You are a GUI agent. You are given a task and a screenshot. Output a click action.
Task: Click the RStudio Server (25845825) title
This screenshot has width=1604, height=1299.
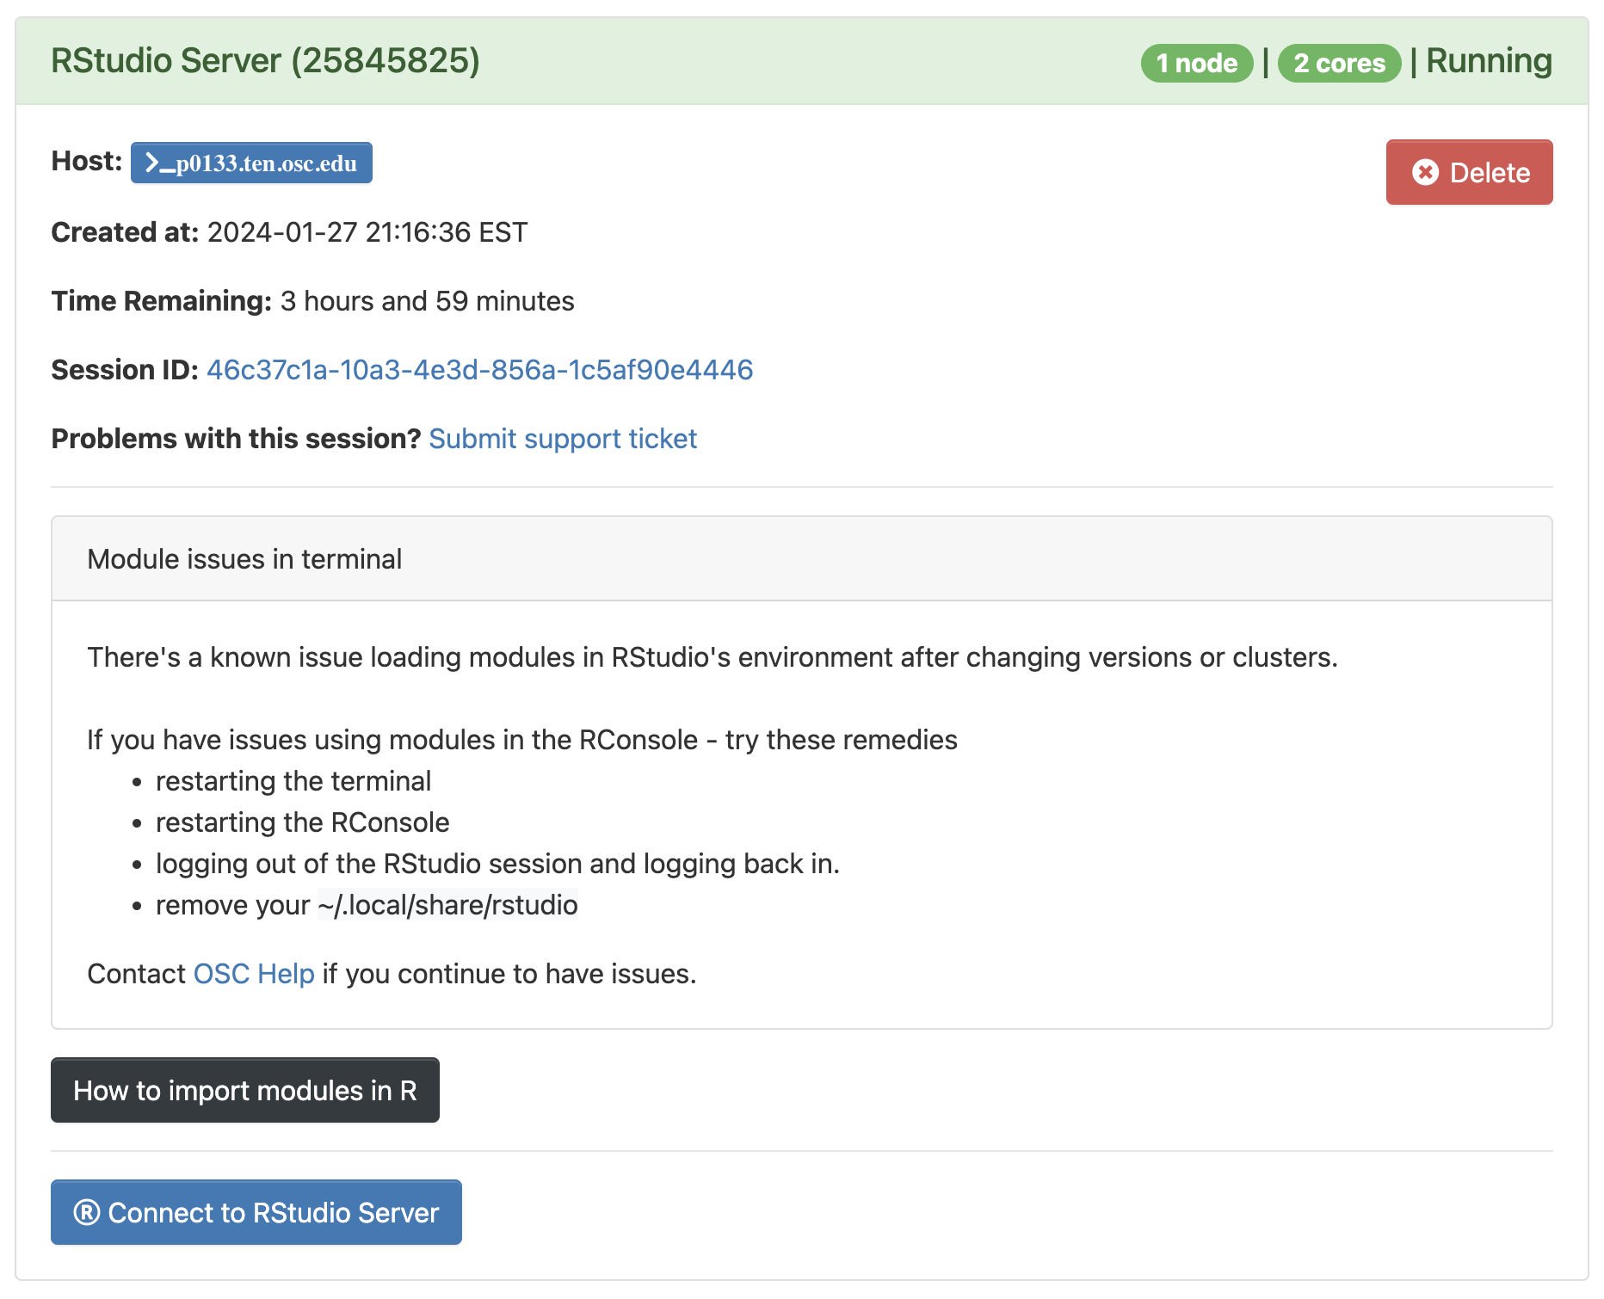(x=265, y=61)
